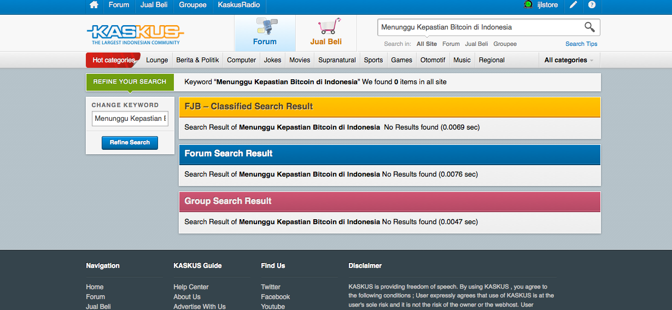The image size is (672, 310).
Task: Open the Supranatural category
Action: (x=337, y=60)
